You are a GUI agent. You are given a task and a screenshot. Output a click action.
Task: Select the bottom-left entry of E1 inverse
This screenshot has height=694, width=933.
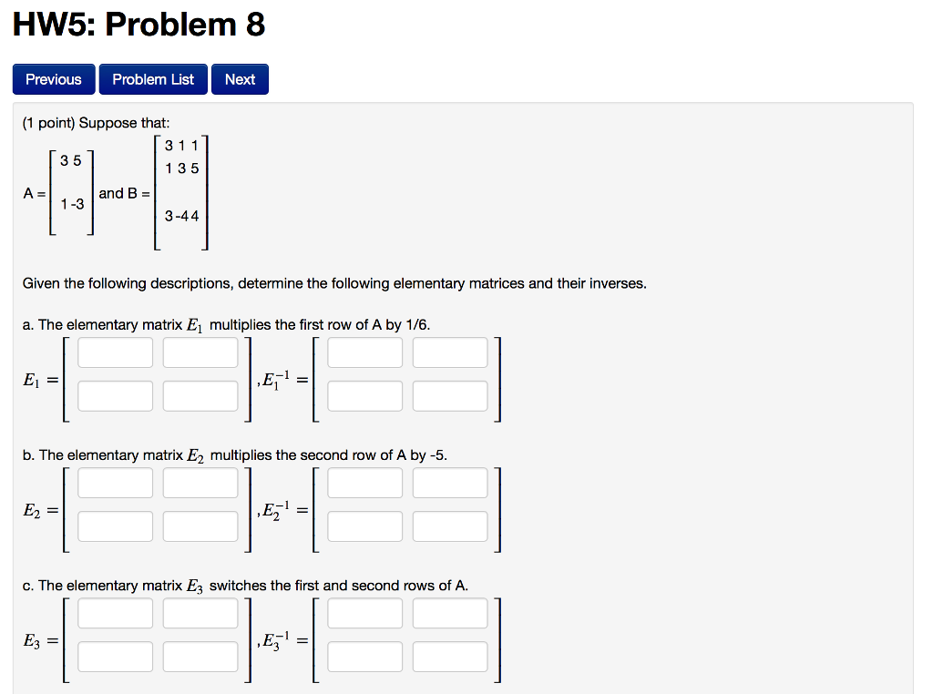tap(364, 395)
